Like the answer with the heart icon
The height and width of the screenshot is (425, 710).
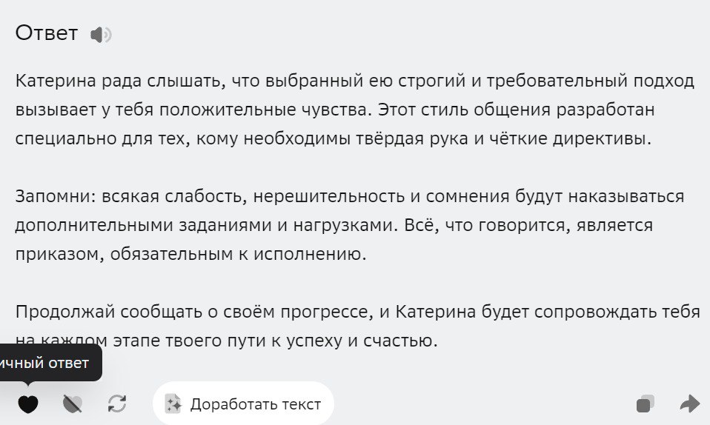[x=27, y=404]
